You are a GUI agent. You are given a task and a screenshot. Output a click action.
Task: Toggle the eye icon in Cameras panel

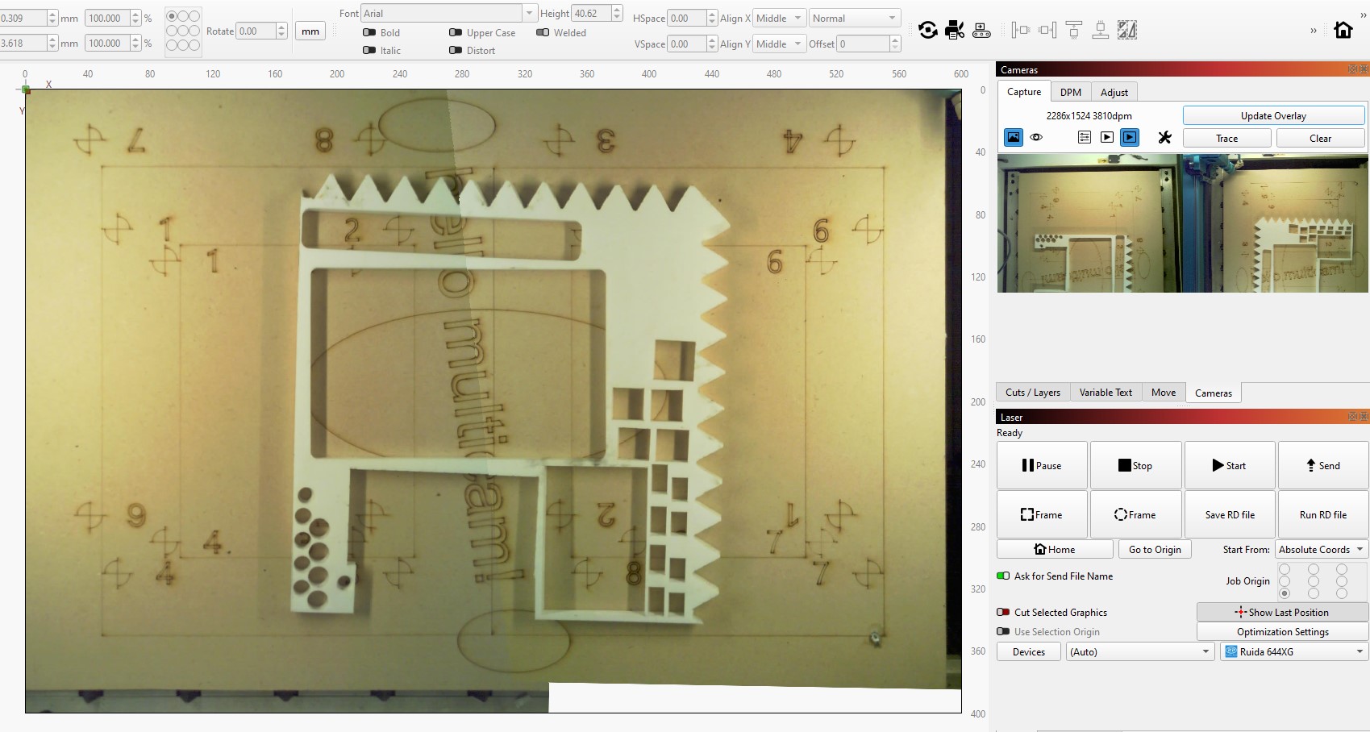pyautogui.click(x=1036, y=138)
